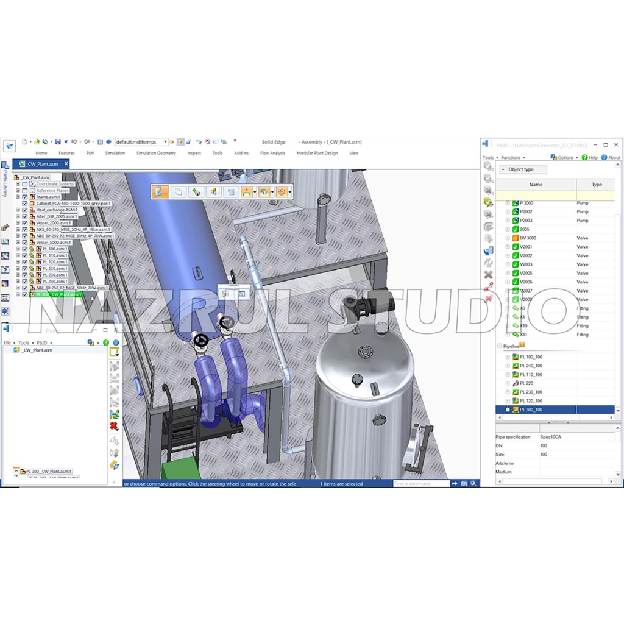Open the Modular Plant Design tab
This screenshot has width=624, height=624.
pyautogui.click(x=317, y=153)
